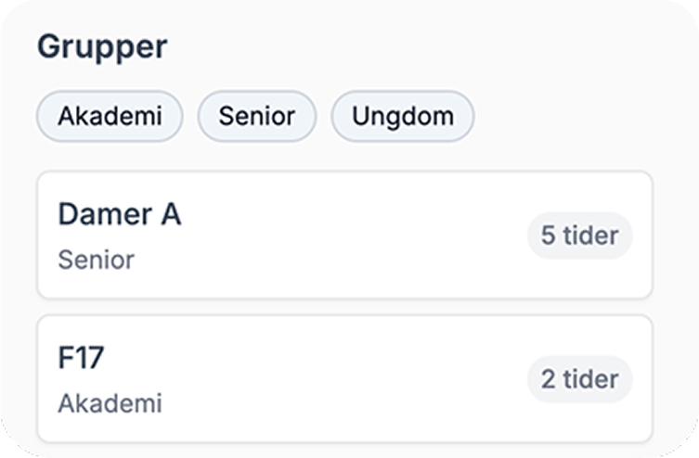The height and width of the screenshot is (458, 699).
Task: Toggle the Ungdom filter chip
Action: point(403,117)
